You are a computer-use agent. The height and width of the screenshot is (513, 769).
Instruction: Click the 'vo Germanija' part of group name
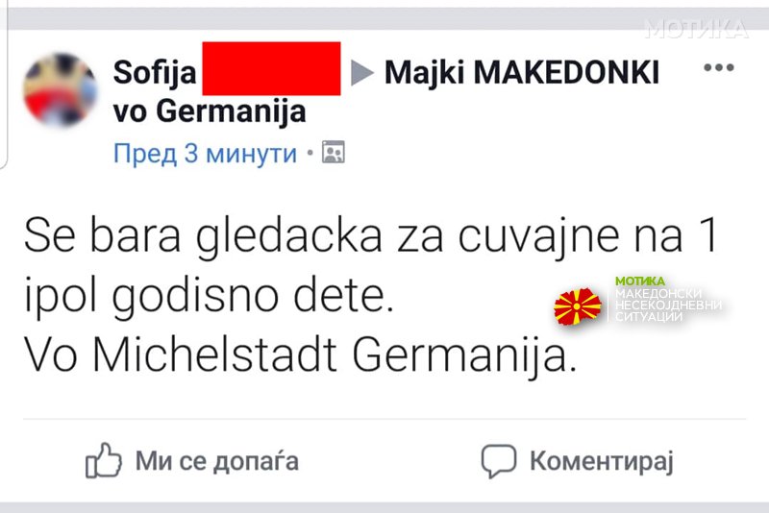pos(210,111)
